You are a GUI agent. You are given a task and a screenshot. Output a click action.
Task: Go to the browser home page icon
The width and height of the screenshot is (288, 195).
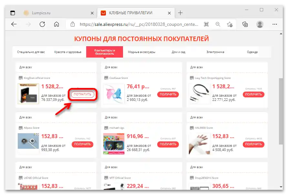click(x=57, y=24)
